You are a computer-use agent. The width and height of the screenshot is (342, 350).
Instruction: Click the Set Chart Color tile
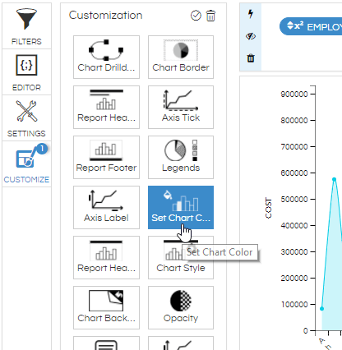pos(181,207)
